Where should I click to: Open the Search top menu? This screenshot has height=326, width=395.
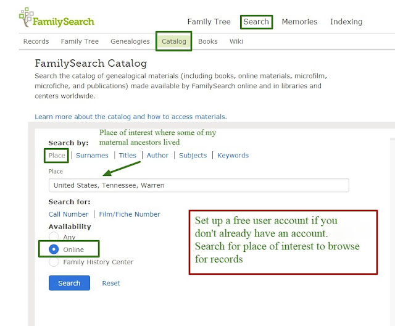256,22
